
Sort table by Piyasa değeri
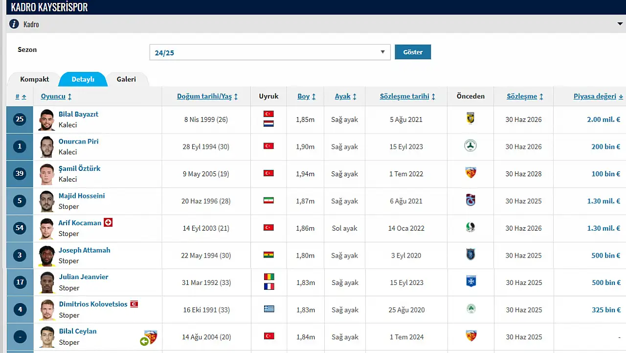point(598,96)
